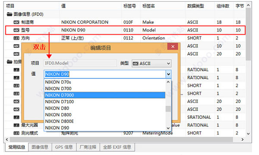Select the 型号 row
Screen dimensions: 259x155
tap(125, 30)
